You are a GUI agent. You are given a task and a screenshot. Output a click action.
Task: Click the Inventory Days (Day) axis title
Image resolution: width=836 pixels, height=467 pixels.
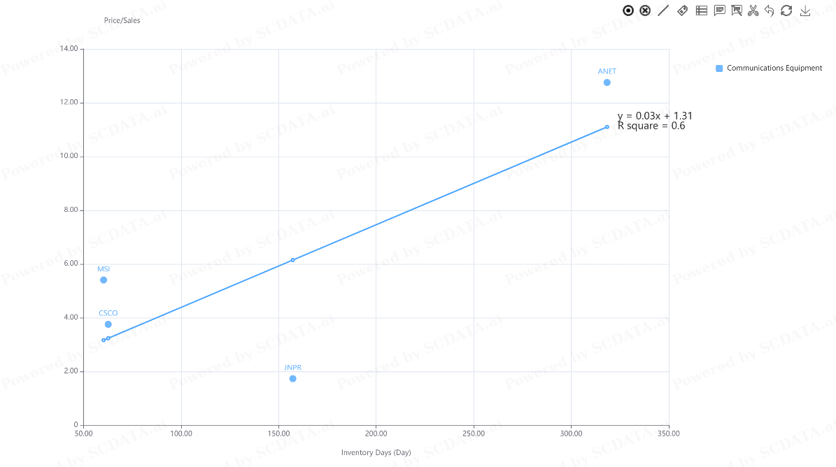376,452
